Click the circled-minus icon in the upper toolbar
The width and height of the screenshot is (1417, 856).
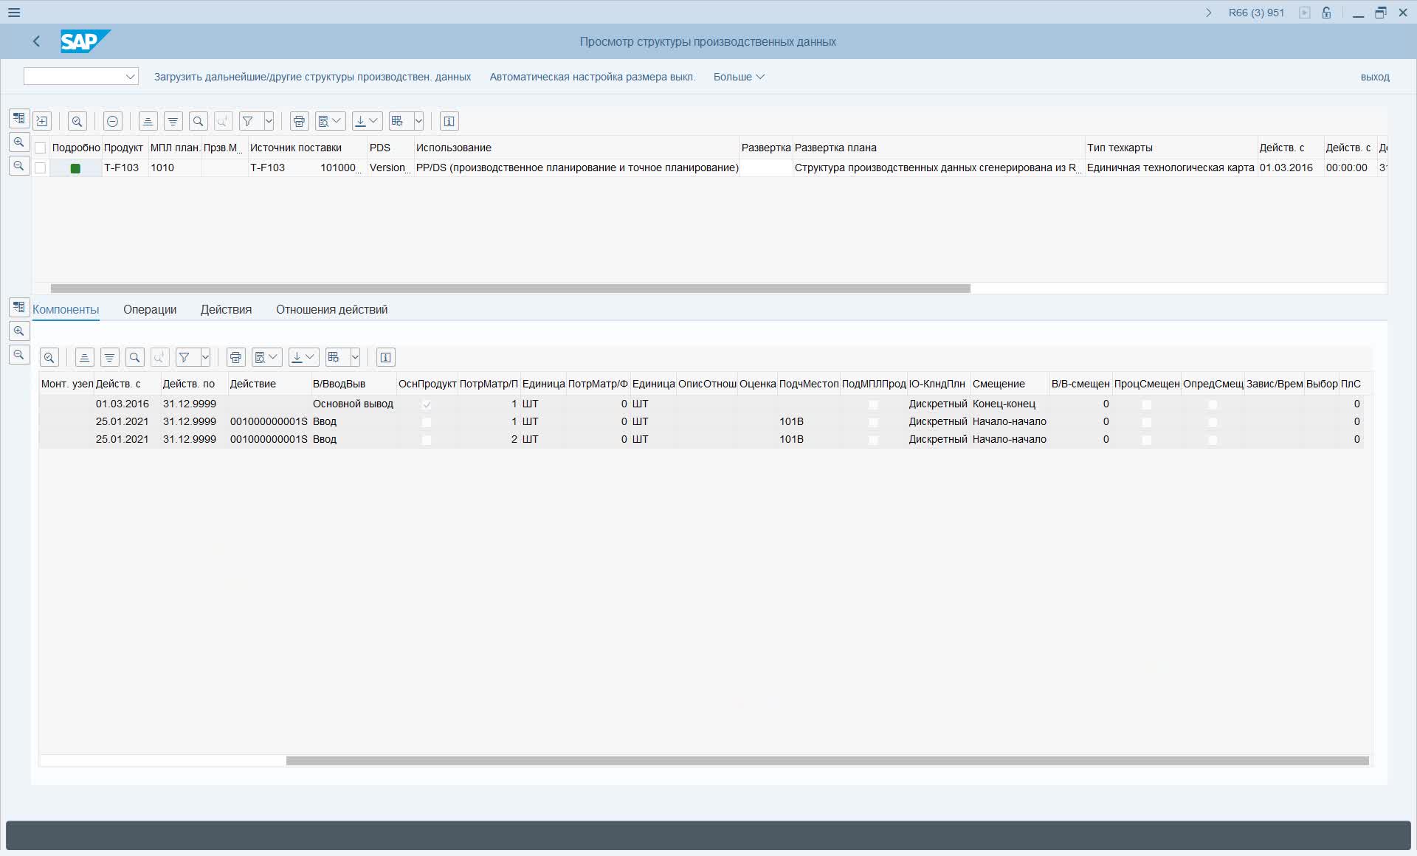click(112, 121)
